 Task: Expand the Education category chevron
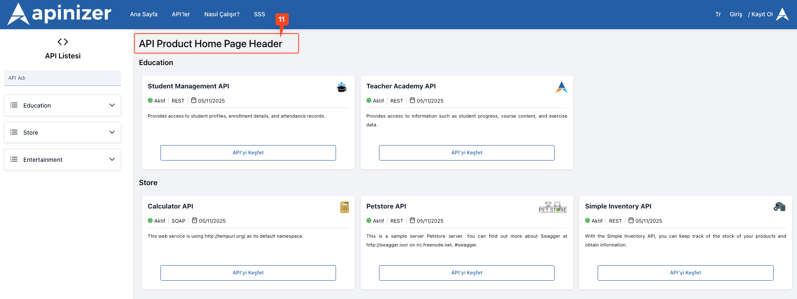[x=112, y=105]
